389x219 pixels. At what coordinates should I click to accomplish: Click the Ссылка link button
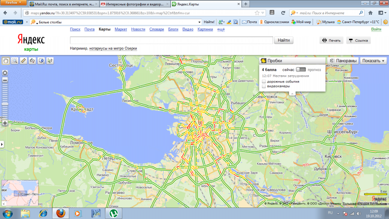point(358,40)
